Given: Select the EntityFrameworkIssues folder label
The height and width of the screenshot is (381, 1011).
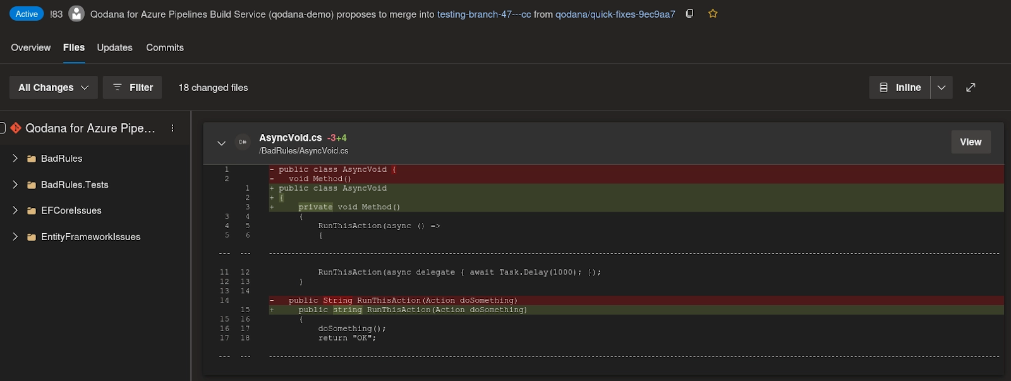Looking at the screenshot, I should coord(91,238).
